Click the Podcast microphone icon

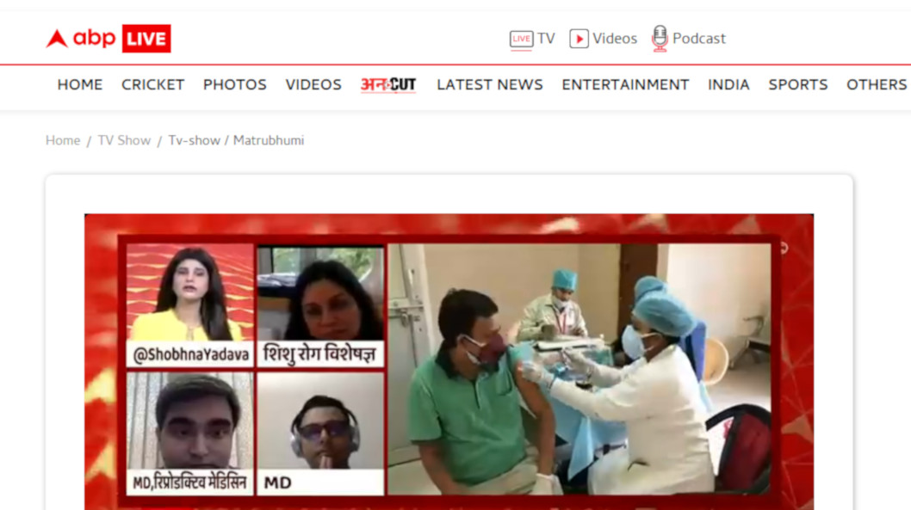pyautogui.click(x=660, y=39)
